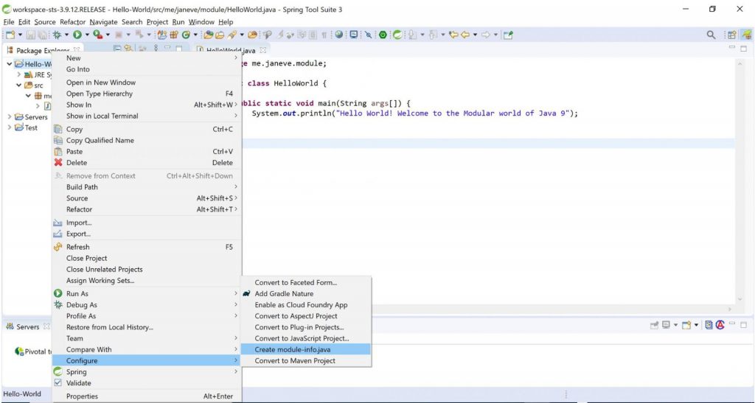Open the Debug toolbar dropdown arrow
Viewport: 755px width, 403px height.
[x=67, y=35]
